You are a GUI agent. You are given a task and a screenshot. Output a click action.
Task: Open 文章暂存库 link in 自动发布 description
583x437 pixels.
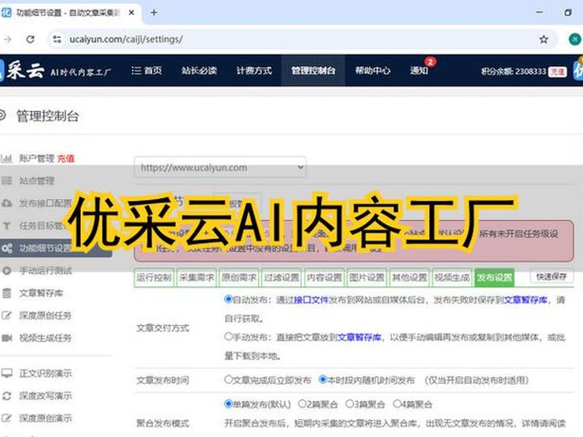coord(525,300)
